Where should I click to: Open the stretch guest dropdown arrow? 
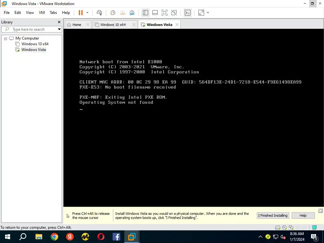(x=208, y=13)
